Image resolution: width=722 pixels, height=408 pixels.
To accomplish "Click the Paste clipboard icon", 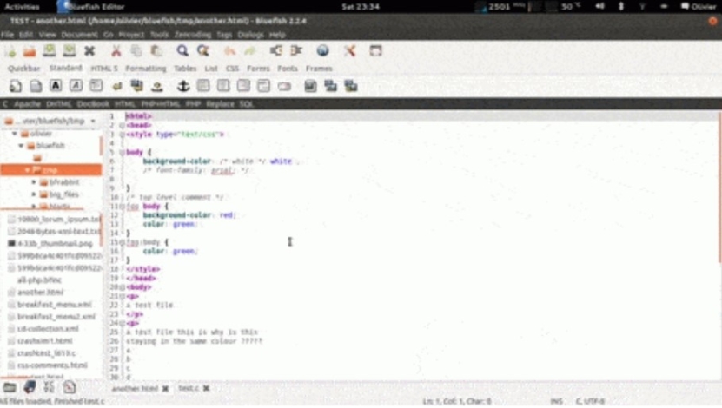I will [156, 51].
